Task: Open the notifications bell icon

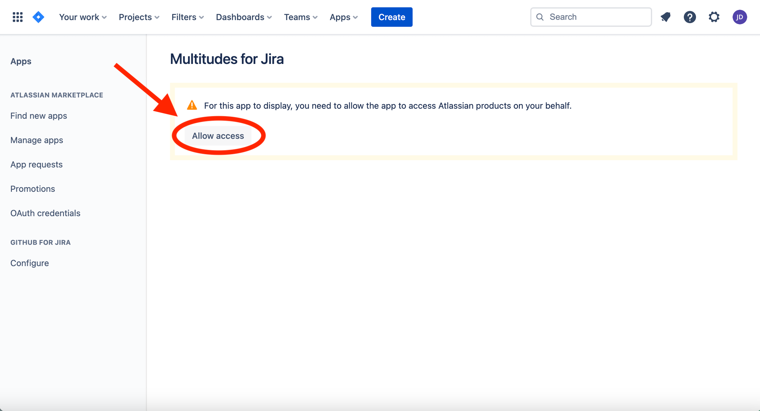Action: point(665,17)
